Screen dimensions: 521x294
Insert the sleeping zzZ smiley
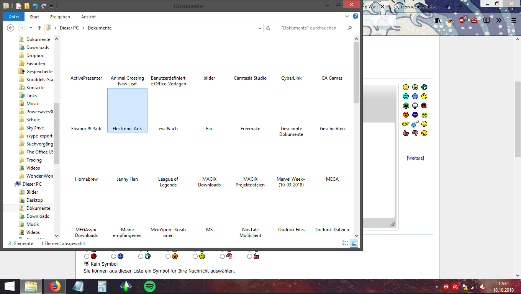pyautogui.click(x=415, y=124)
